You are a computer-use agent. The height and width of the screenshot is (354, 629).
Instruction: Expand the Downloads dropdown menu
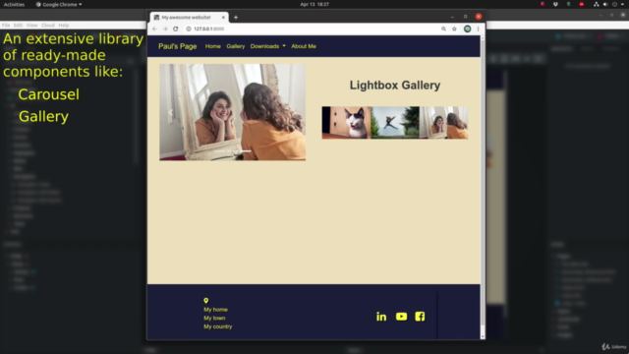[268, 46]
